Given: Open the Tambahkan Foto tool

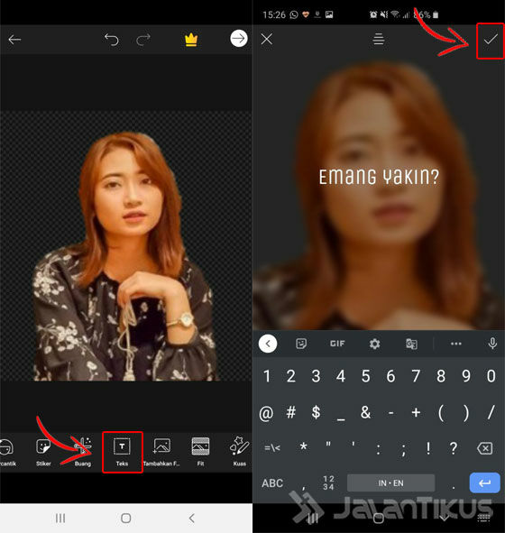Looking at the screenshot, I should (161, 452).
